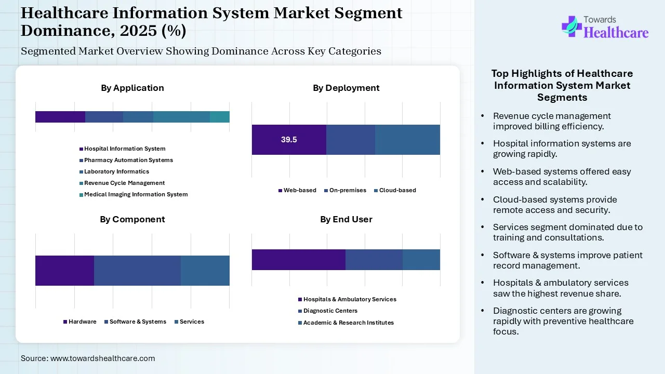Click the Top Highlights panel heading
The image size is (665, 374).
562,85
